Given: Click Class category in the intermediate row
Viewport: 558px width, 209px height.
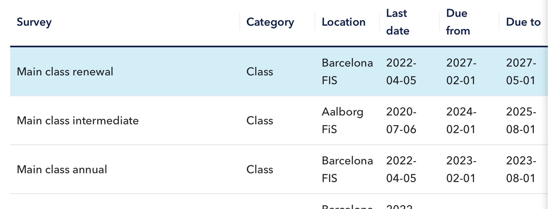Looking at the screenshot, I should [260, 121].
